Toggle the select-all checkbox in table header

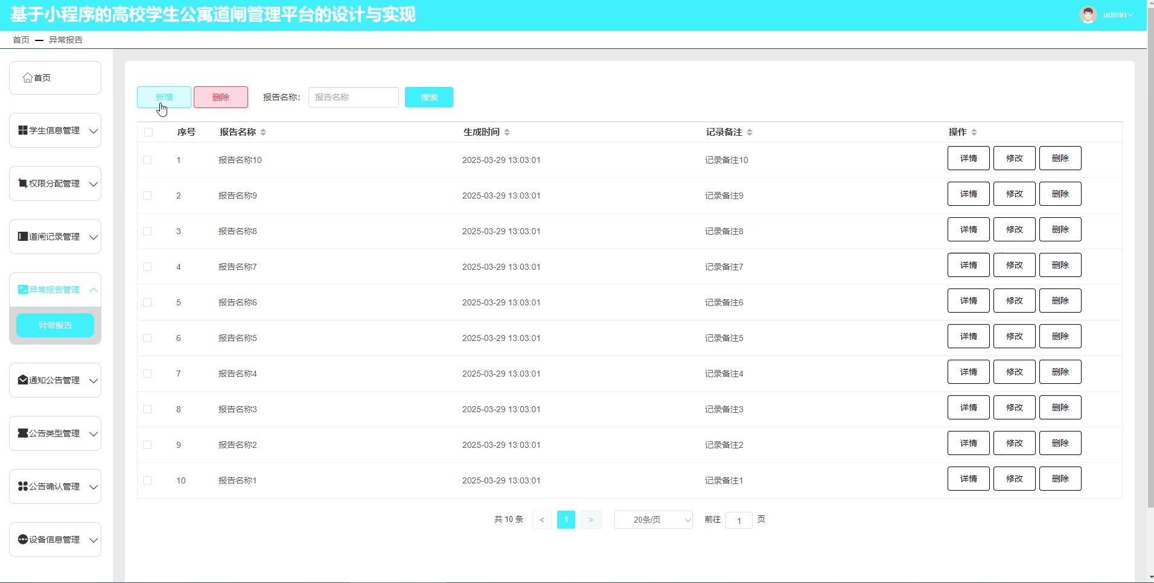tap(148, 132)
